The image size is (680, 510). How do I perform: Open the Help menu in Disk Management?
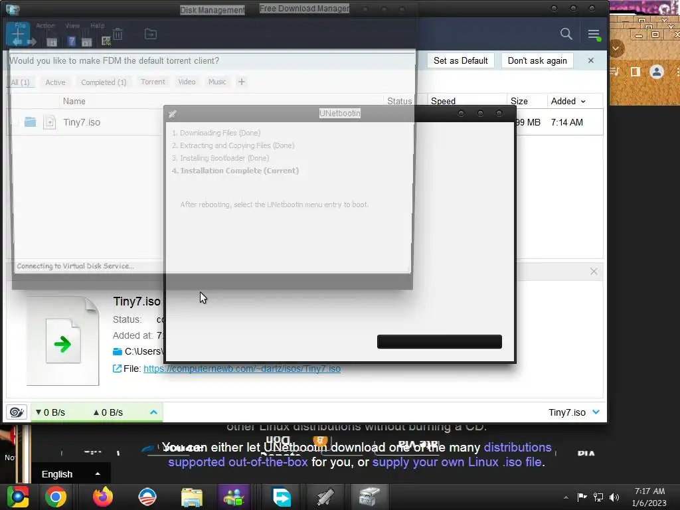point(97,26)
